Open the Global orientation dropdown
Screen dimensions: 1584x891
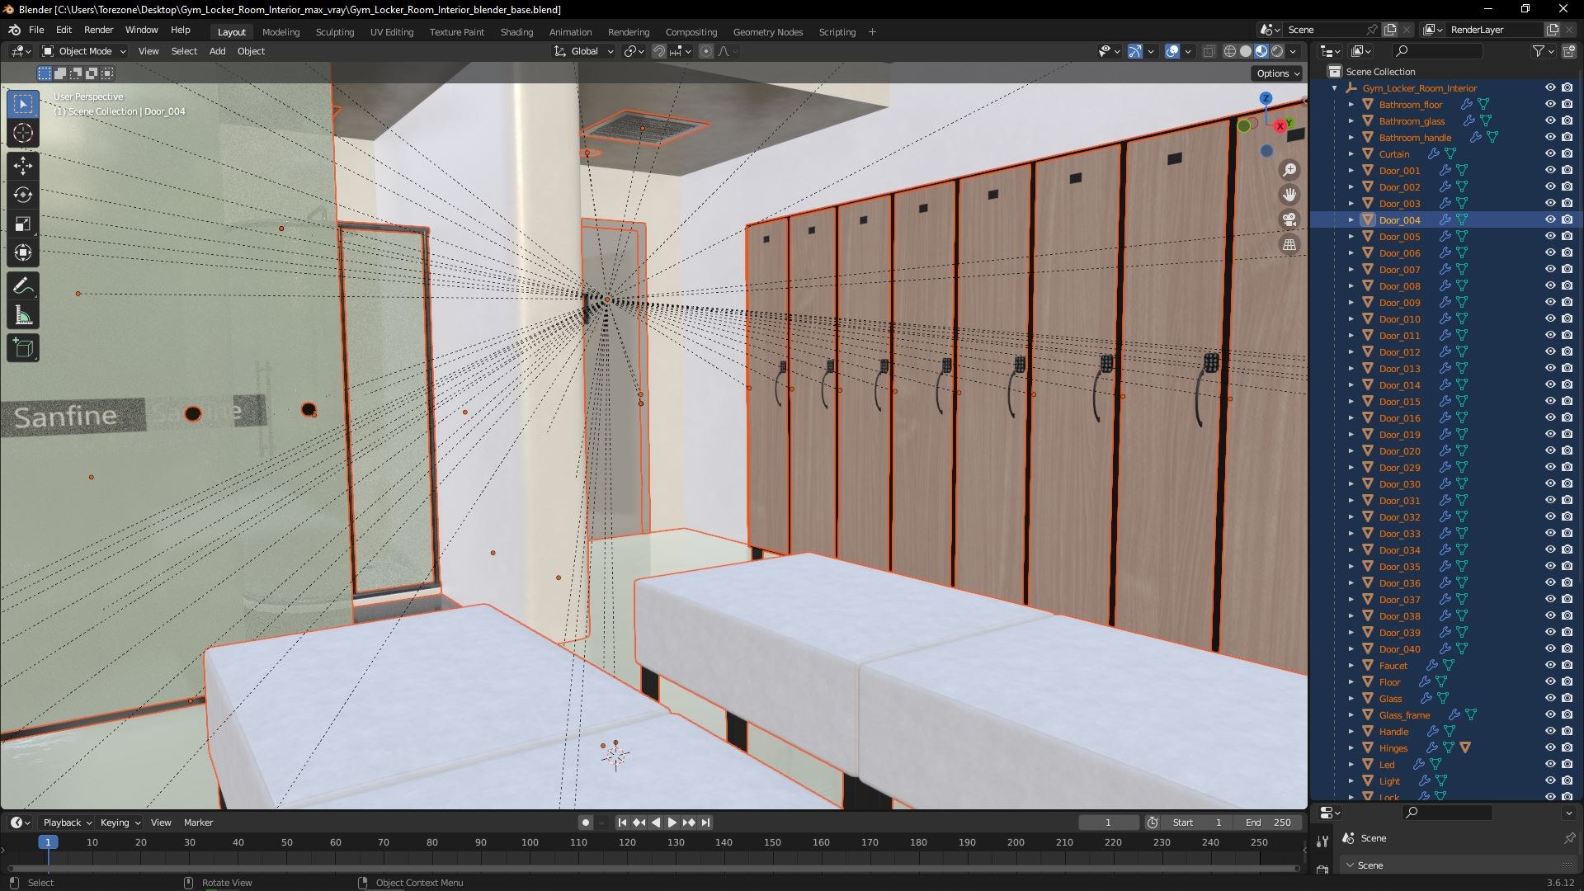[584, 51]
